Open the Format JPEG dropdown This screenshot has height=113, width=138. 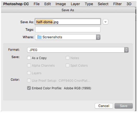[x=78, y=50]
